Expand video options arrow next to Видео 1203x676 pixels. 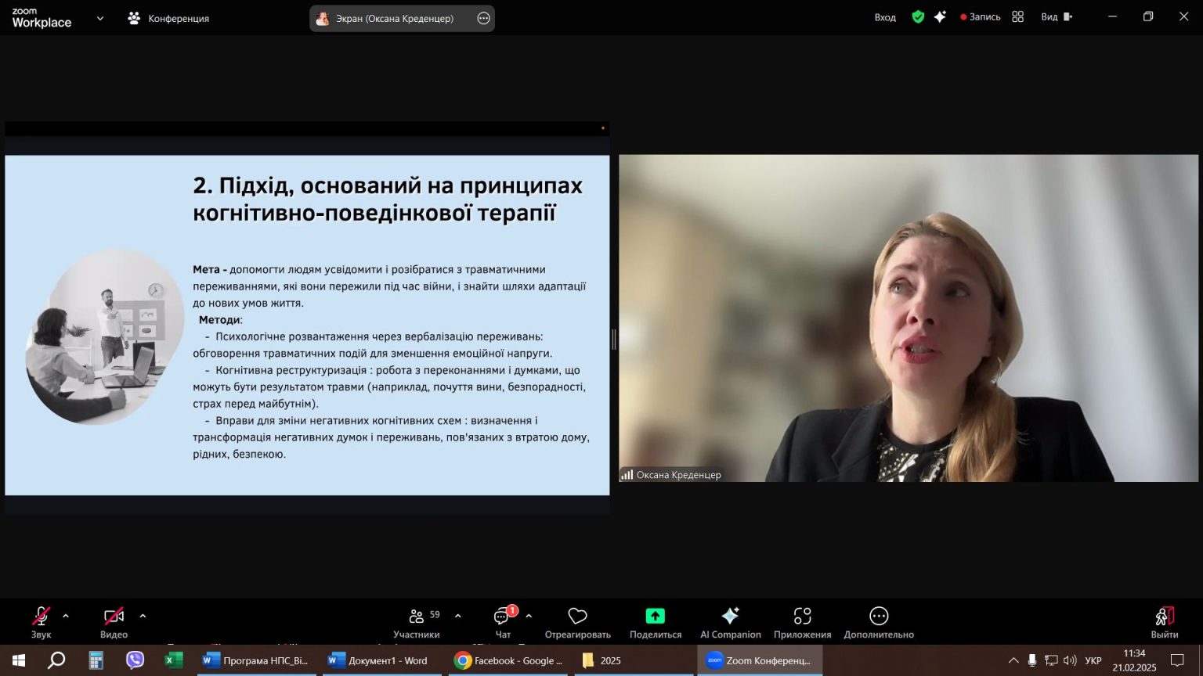[143, 617]
